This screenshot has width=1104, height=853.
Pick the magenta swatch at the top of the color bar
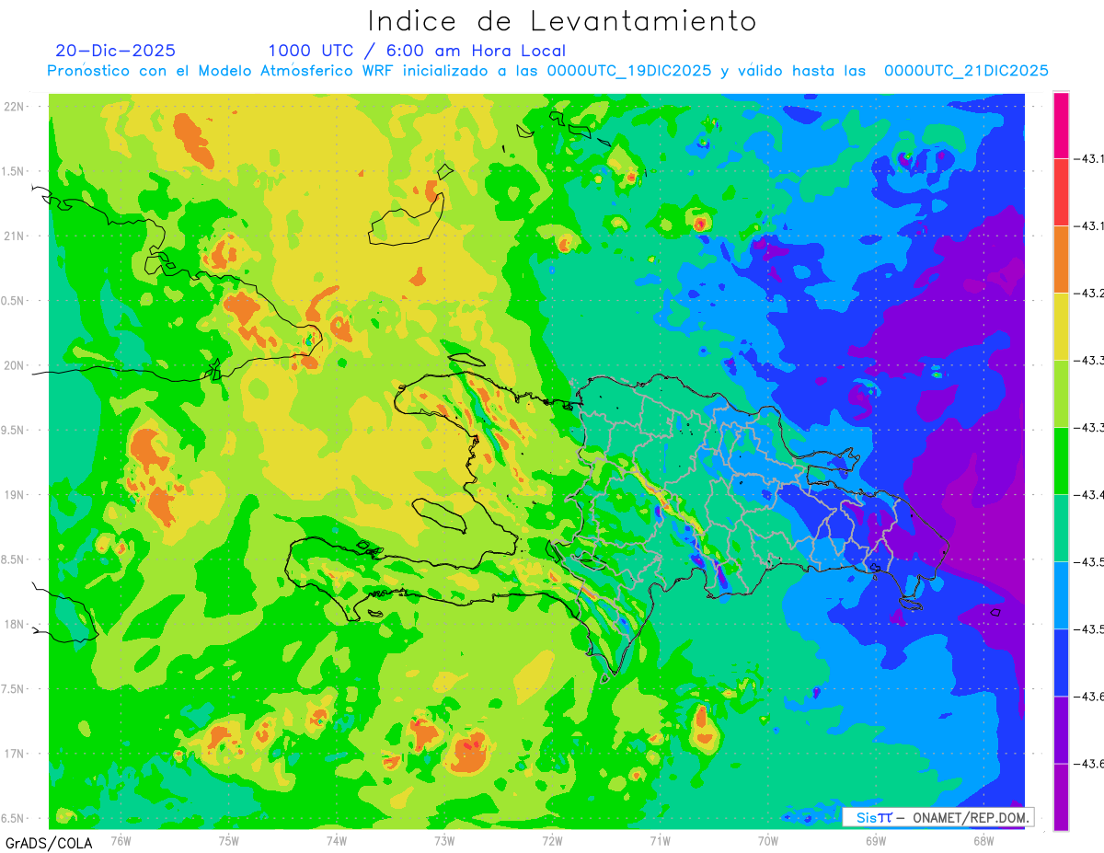click(1061, 125)
